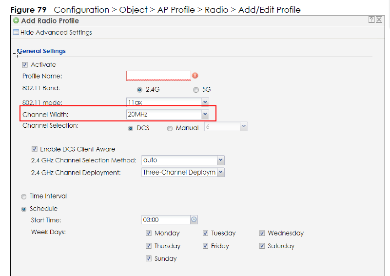Collapse the General Settings section
390x276 pixels.
tap(15, 51)
